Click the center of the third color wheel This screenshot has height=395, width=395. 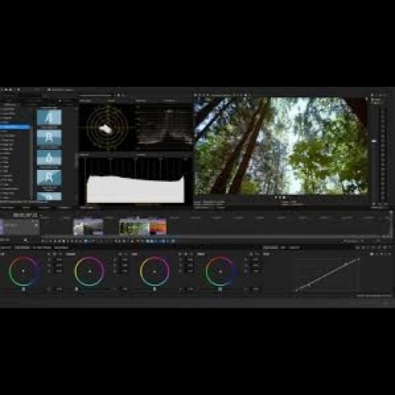pyautogui.click(x=154, y=271)
